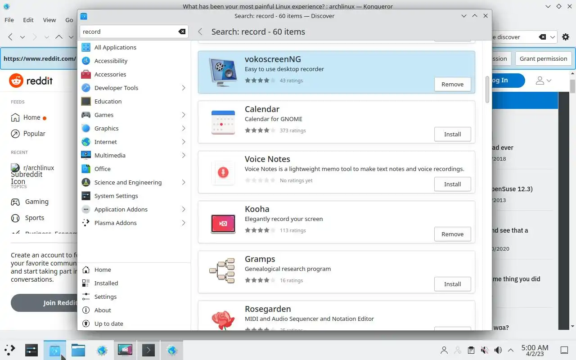
Task: Open the Rosegarden rose icon
Action: (x=223, y=319)
